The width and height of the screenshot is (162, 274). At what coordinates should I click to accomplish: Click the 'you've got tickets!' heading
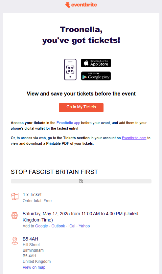tap(81, 40)
